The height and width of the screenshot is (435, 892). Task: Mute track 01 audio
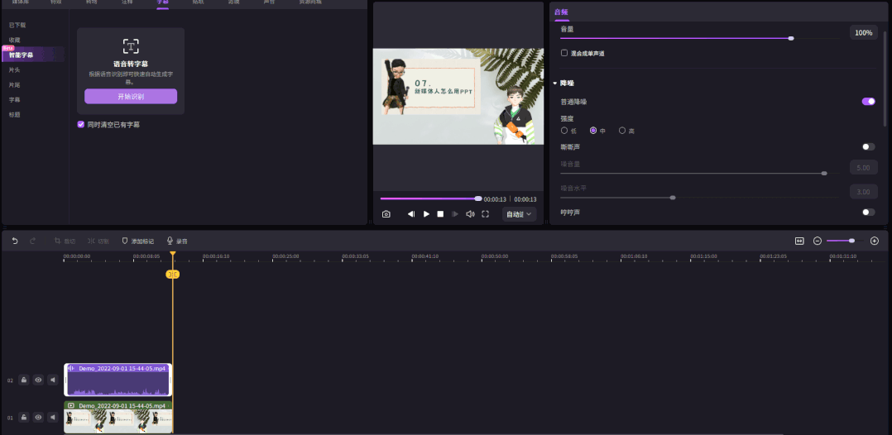pyautogui.click(x=53, y=418)
